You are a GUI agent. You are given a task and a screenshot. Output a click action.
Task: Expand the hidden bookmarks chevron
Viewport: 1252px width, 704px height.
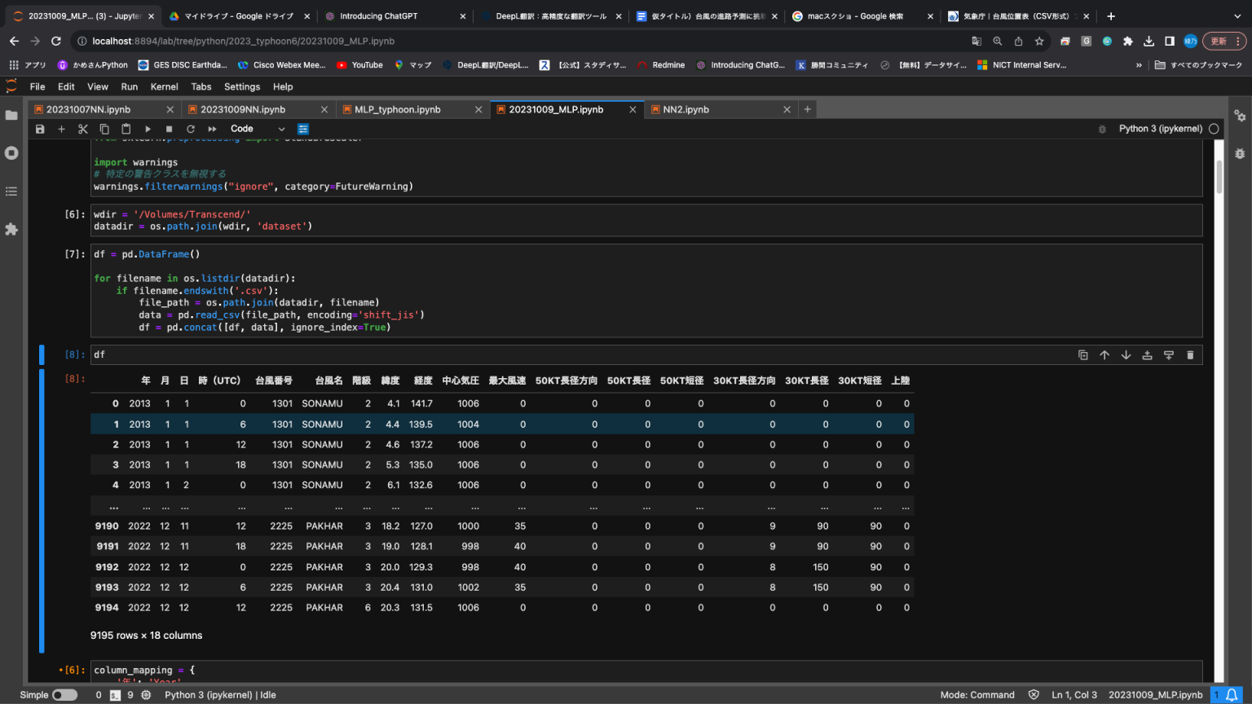click(x=1139, y=65)
